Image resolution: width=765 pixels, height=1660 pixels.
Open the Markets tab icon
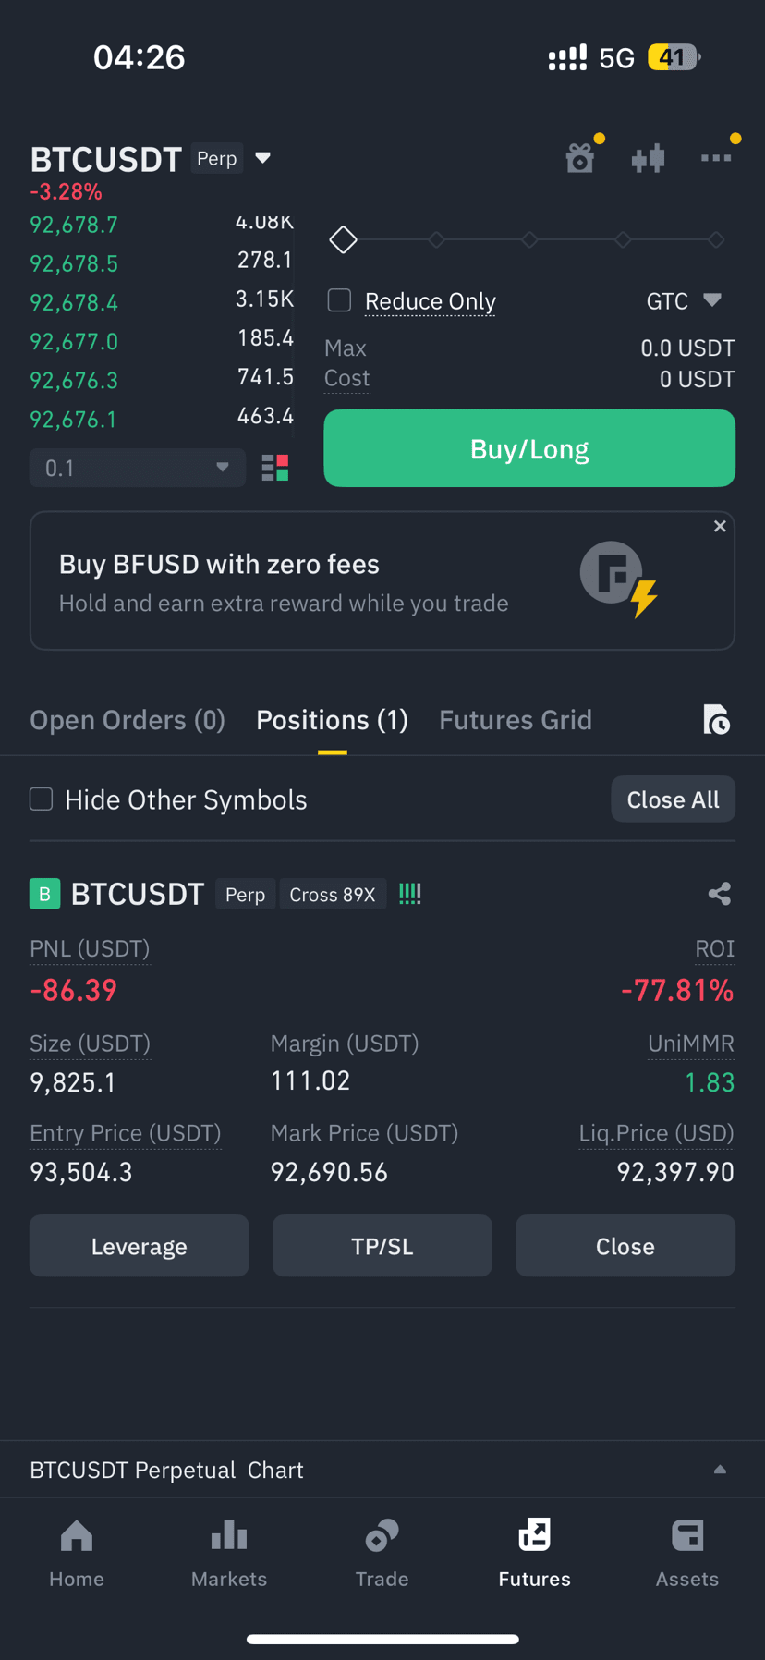tap(229, 1536)
